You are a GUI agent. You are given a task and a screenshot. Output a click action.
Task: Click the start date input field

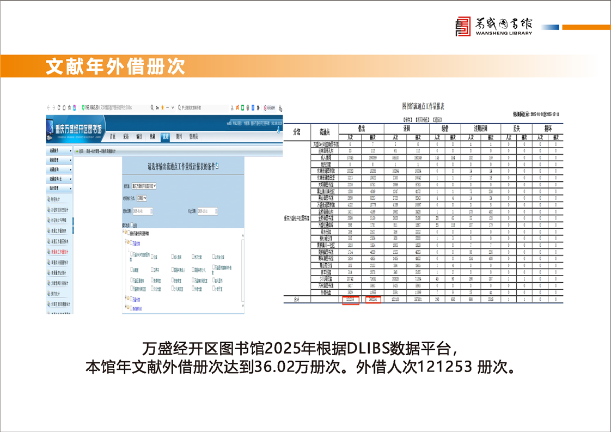coord(139,211)
